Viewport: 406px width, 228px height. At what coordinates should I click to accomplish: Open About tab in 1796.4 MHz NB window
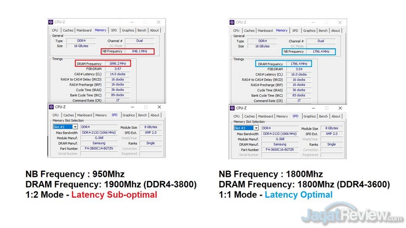(335, 30)
